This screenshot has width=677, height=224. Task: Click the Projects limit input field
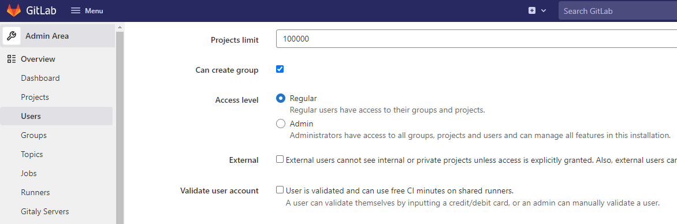(x=476, y=39)
